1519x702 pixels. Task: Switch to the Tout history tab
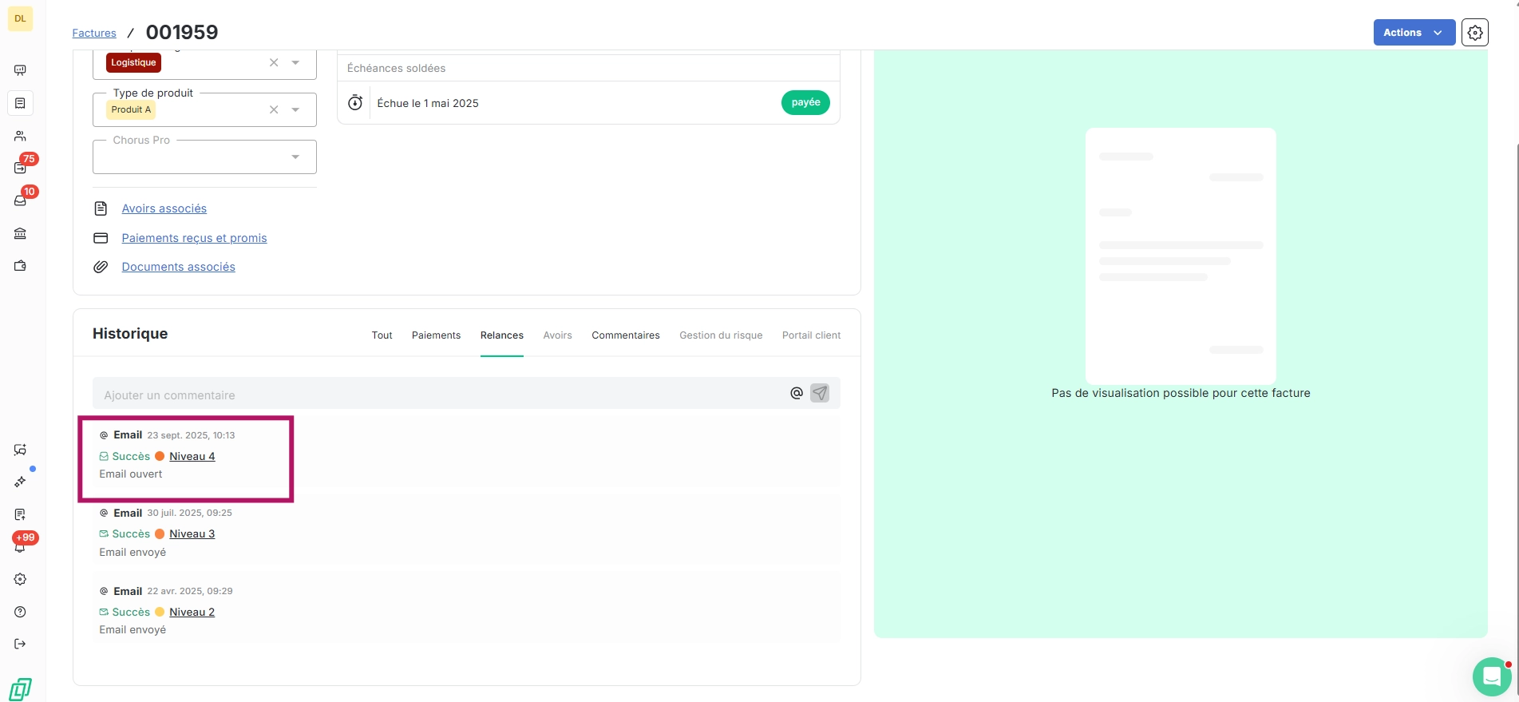click(382, 335)
